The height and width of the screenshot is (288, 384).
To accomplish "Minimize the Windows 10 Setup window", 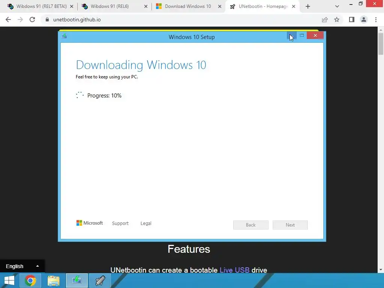I will 292,36.
